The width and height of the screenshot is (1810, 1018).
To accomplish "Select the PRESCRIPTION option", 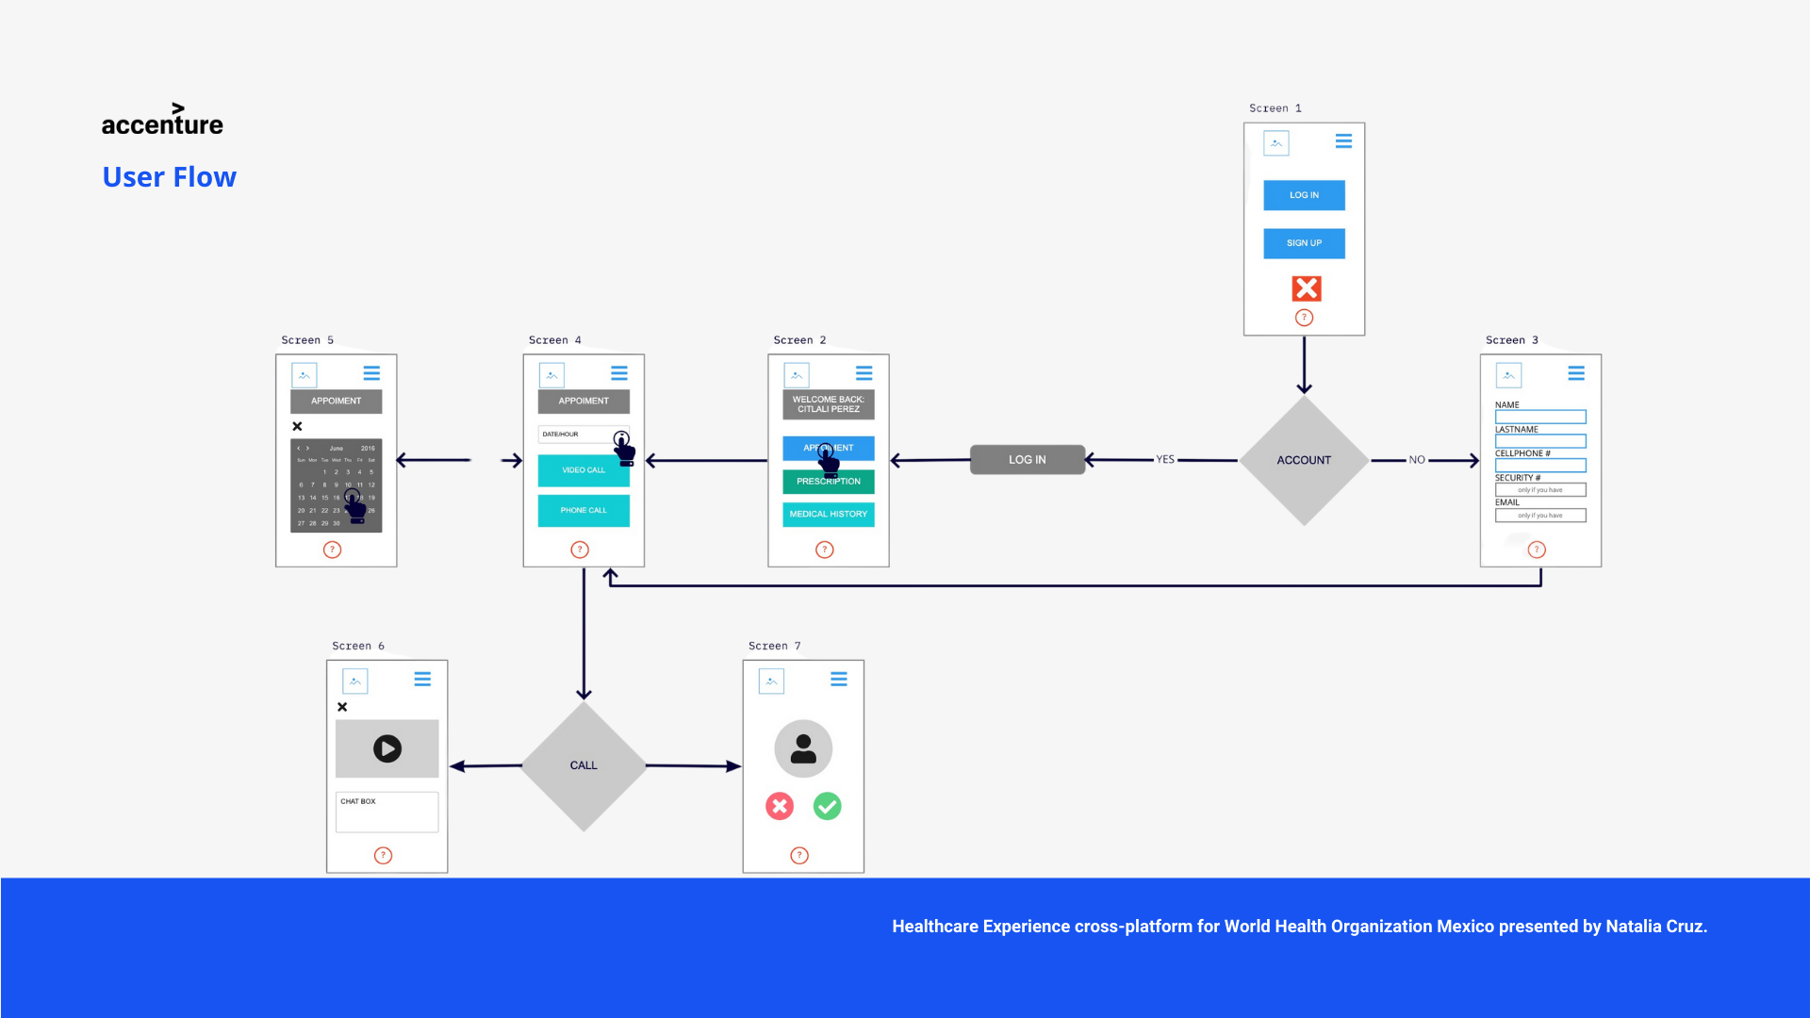I will tap(828, 482).
